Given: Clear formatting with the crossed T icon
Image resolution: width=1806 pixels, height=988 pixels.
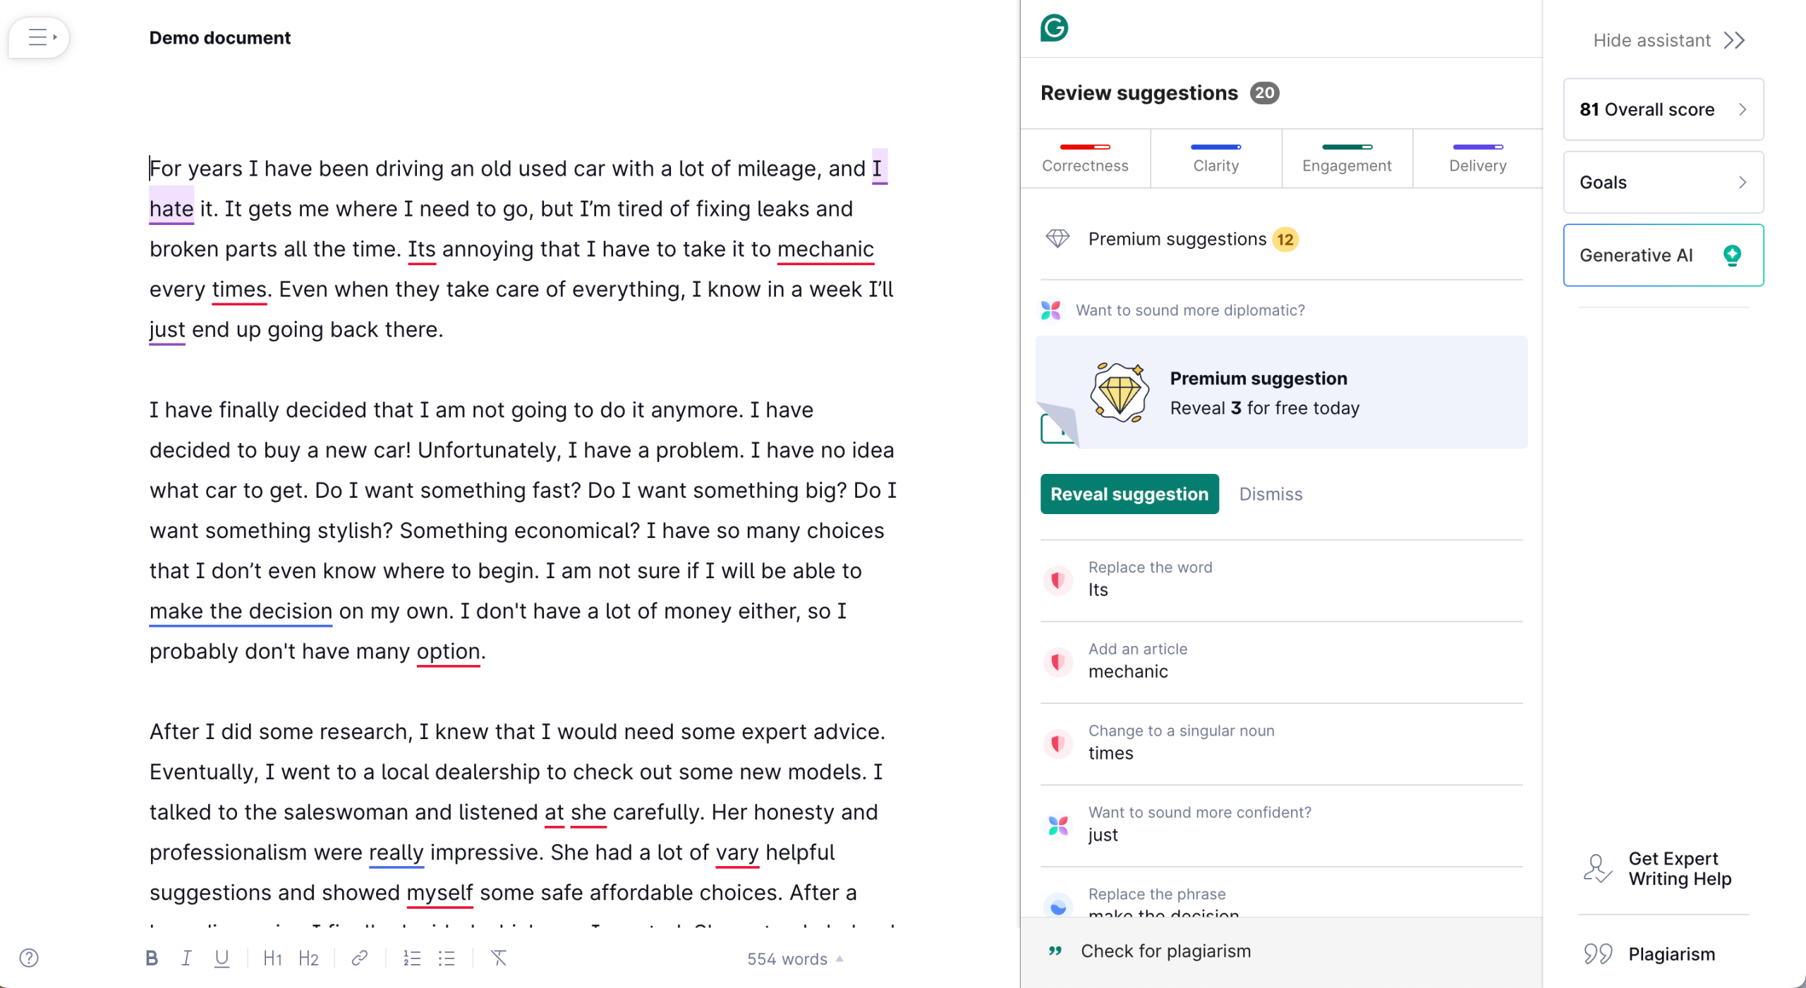Looking at the screenshot, I should pyautogui.click(x=499, y=958).
